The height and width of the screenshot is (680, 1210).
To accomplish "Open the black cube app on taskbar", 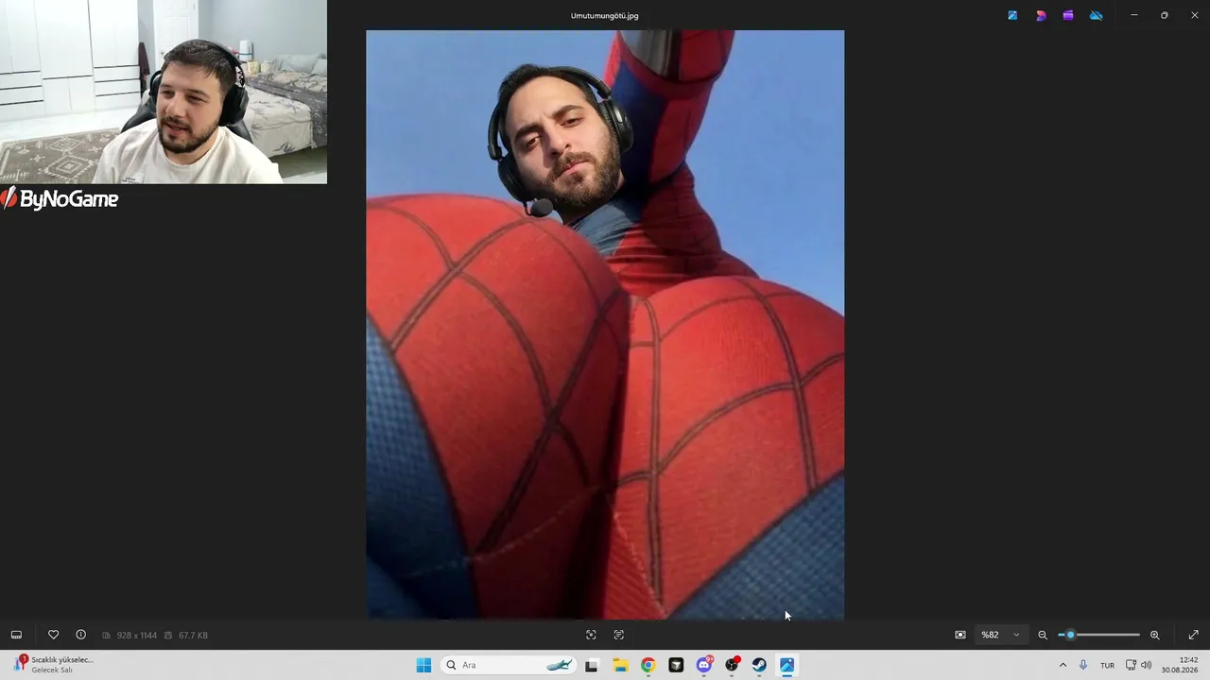I will (676, 665).
